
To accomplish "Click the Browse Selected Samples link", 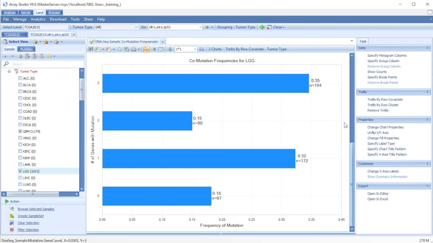I will [36, 209].
